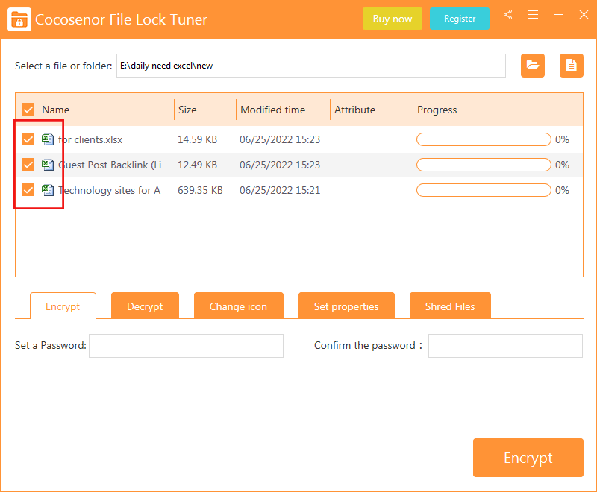The width and height of the screenshot is (597, 492).
Task: Open the Shred Files tab
Action: (450, 306)
